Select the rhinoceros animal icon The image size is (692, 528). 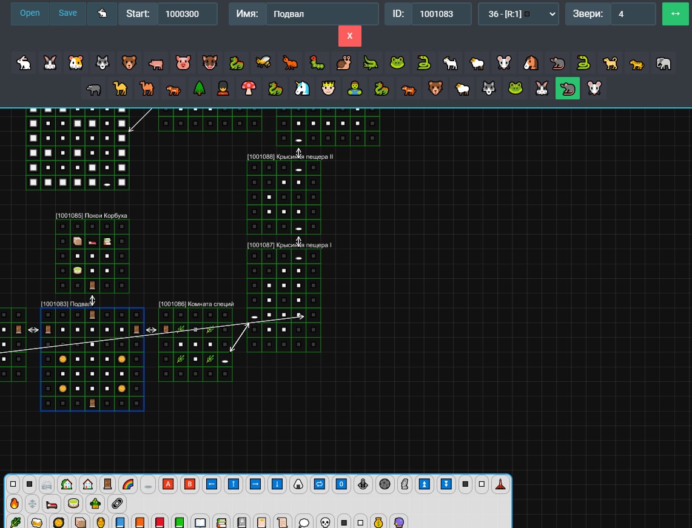(x=93, y=89)
